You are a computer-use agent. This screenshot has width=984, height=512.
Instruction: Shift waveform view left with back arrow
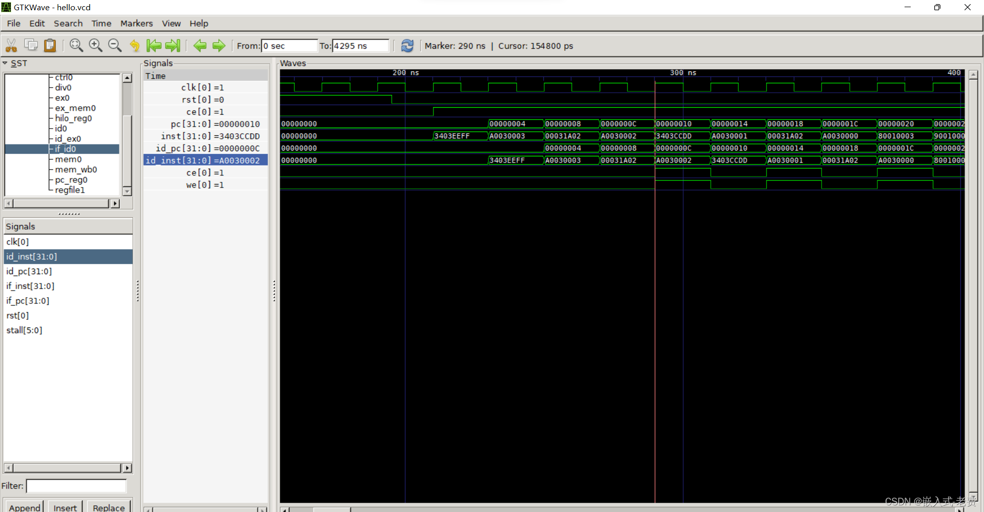(200, 45)
